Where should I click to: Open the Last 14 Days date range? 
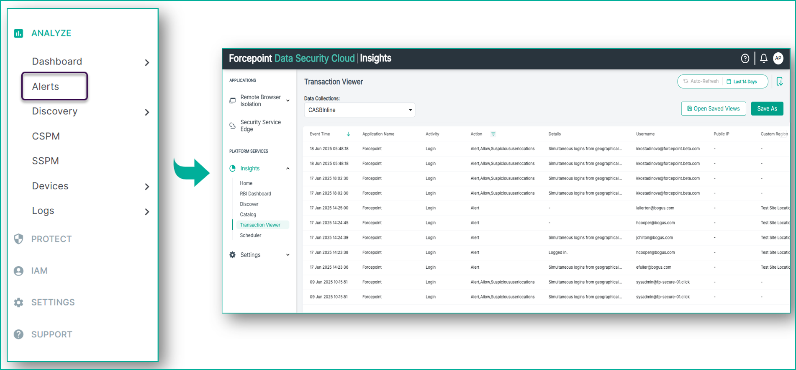742,82
